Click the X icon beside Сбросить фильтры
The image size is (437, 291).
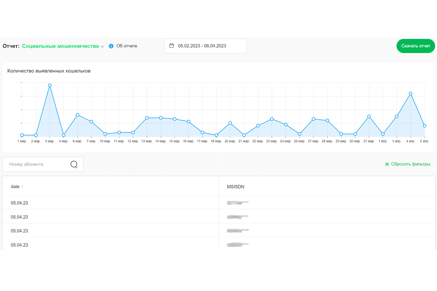click(x=387, y=164)
